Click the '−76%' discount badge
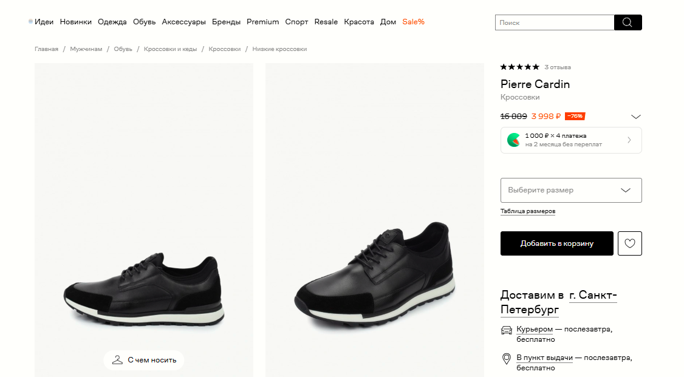Screen dimensions: 684x377 [x=575, y=117]
